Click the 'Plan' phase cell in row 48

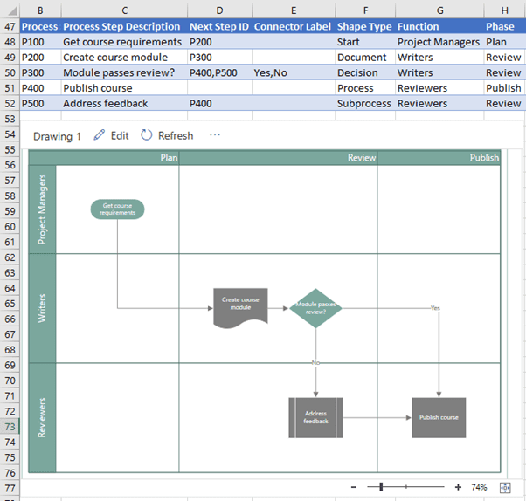505,42
